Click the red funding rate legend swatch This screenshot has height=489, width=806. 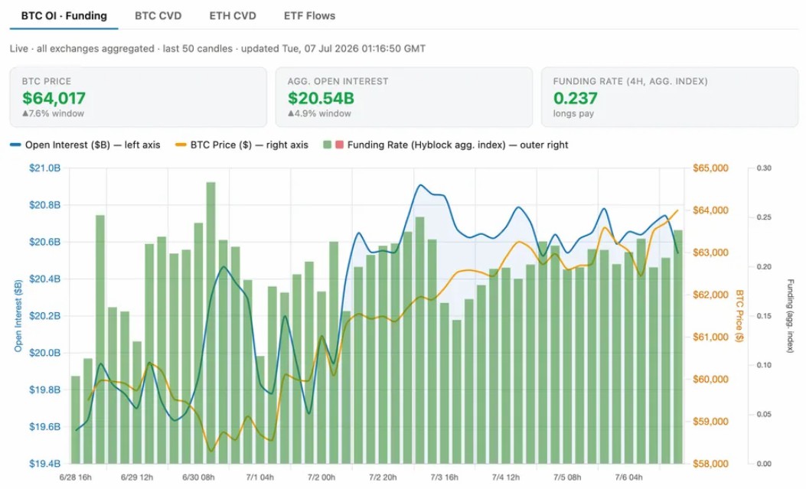coord(339,145)
